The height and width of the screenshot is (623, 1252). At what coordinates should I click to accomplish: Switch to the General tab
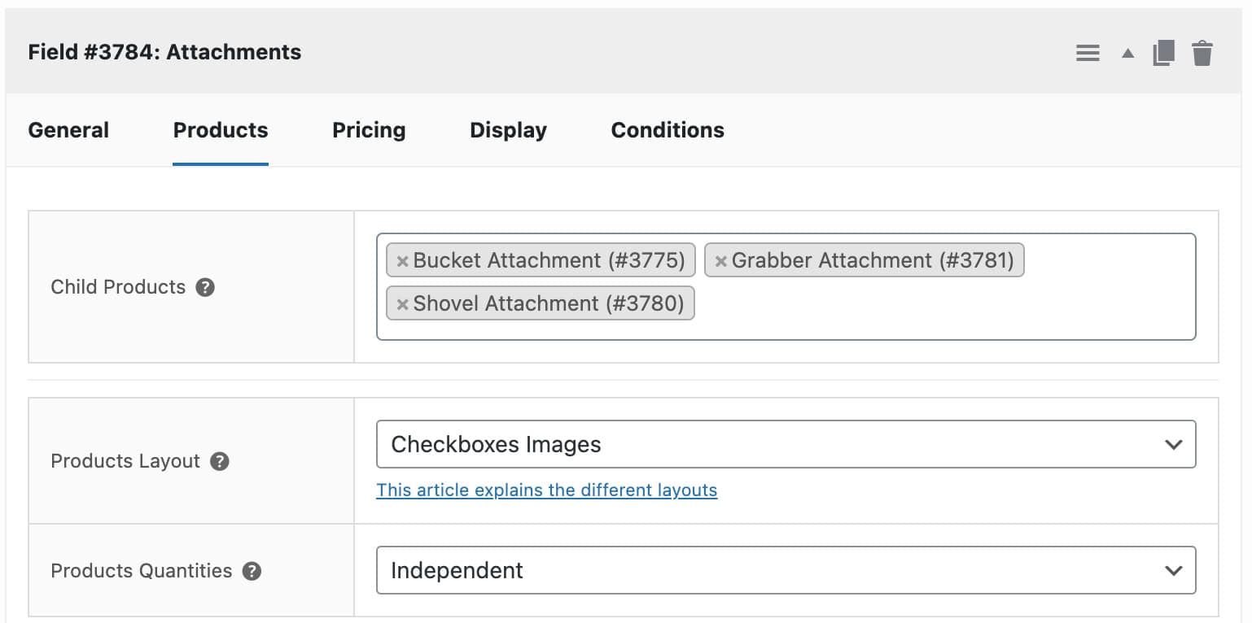pos(68,130)
